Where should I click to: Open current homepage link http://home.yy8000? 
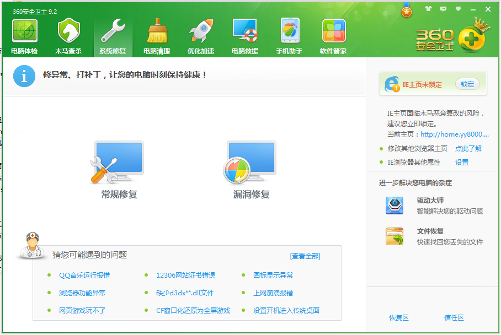(x=454, y=134)
